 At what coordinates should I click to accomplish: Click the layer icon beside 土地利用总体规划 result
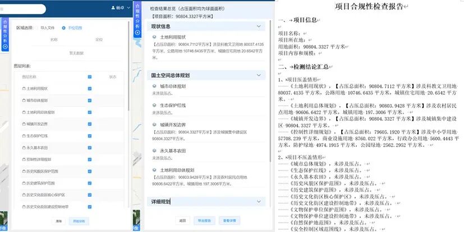154,169
